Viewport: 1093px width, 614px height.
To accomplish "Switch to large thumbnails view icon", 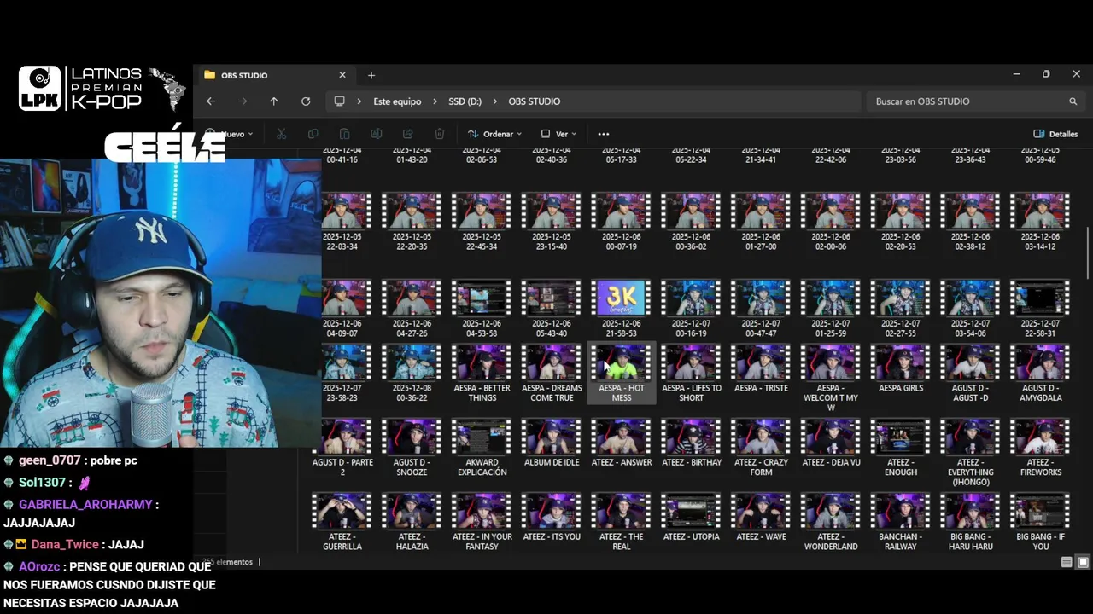I will [x=1083, y=562].
